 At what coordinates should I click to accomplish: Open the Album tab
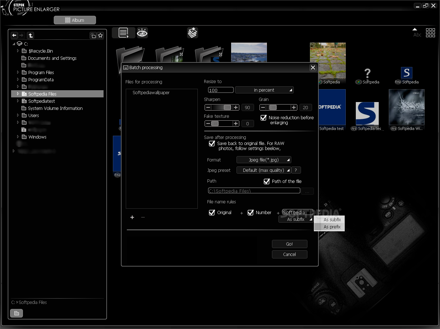pos(75,20)
